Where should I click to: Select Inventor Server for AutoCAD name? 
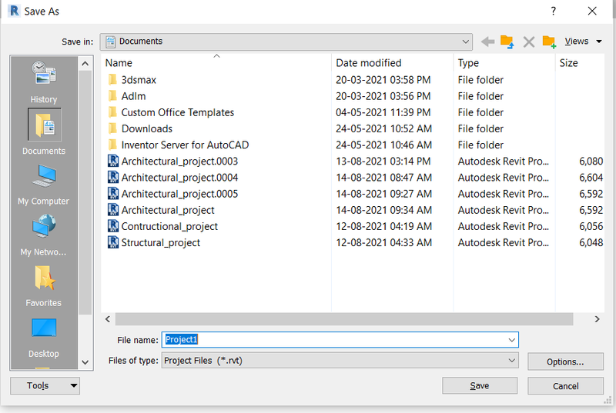185,145
